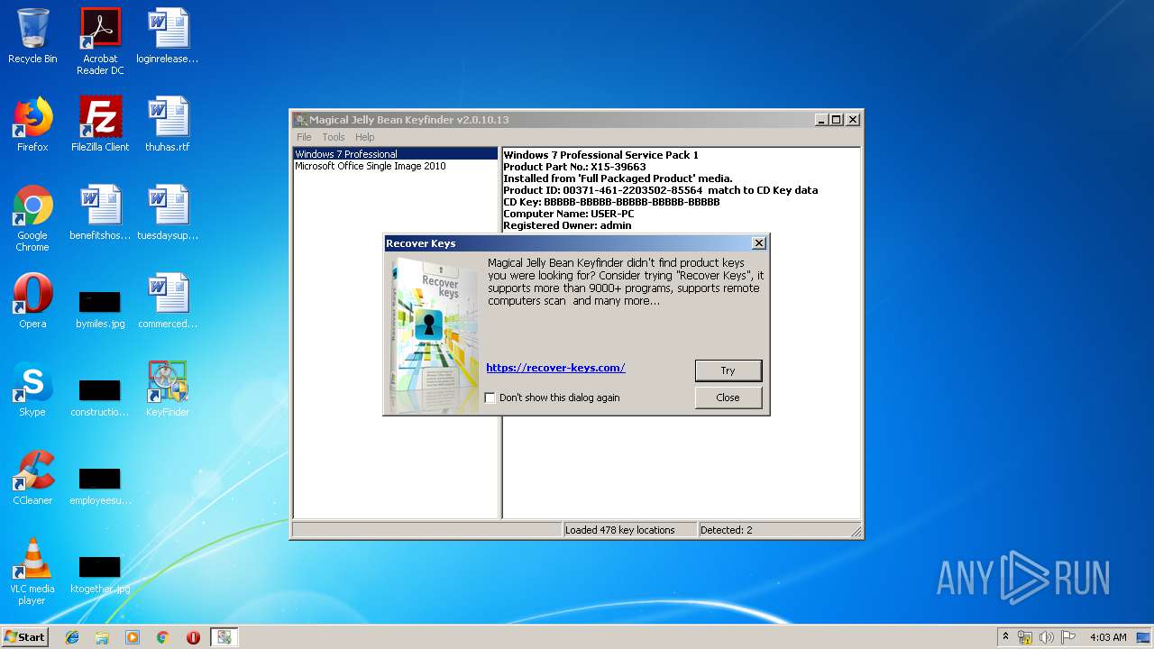1154x649 pixels.
Task: Open the https://recover-keys.com/ link
Action: click(555, 368)
